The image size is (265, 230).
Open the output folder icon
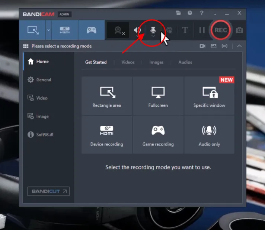click(178, 13)
